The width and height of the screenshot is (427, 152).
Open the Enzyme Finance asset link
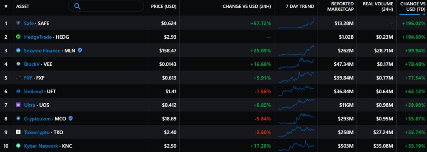click(42, 50)
